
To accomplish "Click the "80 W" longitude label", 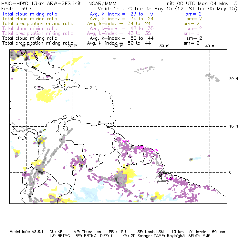I will [x=26, y=46].
